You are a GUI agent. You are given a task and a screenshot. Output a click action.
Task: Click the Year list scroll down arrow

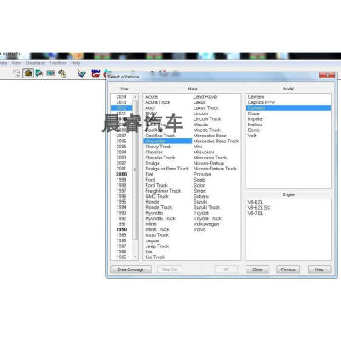pos(136,257)
